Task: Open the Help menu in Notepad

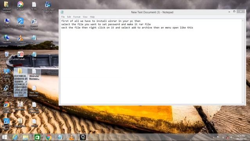Action: 92,17
